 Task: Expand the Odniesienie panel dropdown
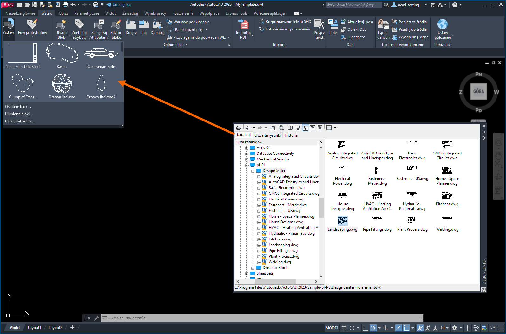tap(186, 45)
